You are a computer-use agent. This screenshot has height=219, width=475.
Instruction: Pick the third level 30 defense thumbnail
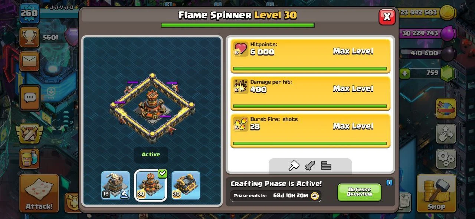coord(186,185)
